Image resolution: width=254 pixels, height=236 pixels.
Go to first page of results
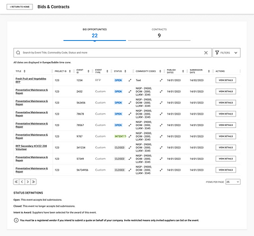tap(16, 182)
